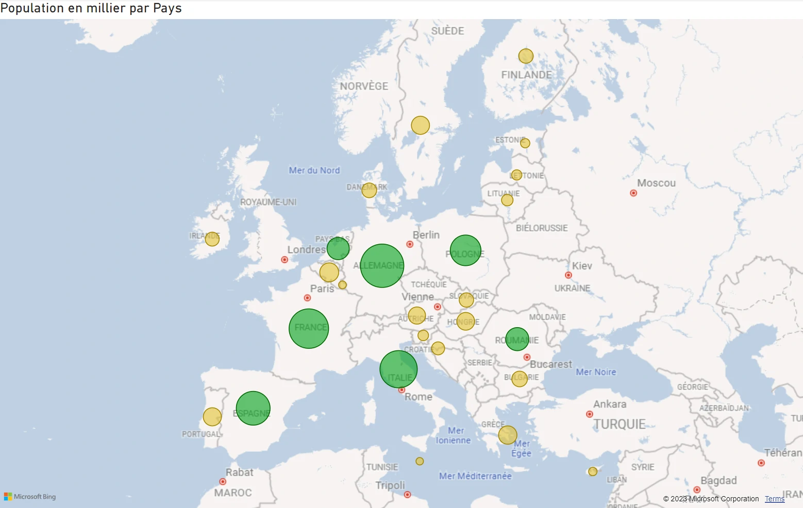
Task: Select the Ankara red city marker
Action: point(590,414)
